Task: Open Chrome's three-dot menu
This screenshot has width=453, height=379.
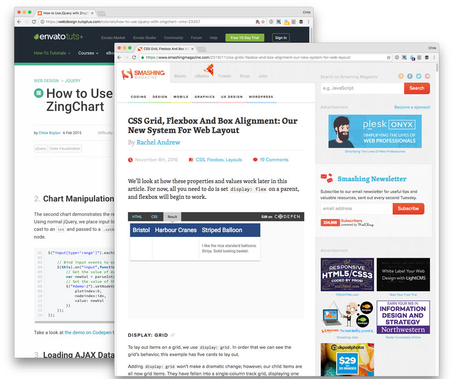Action: pyautogui.click(x=434, y=58)
